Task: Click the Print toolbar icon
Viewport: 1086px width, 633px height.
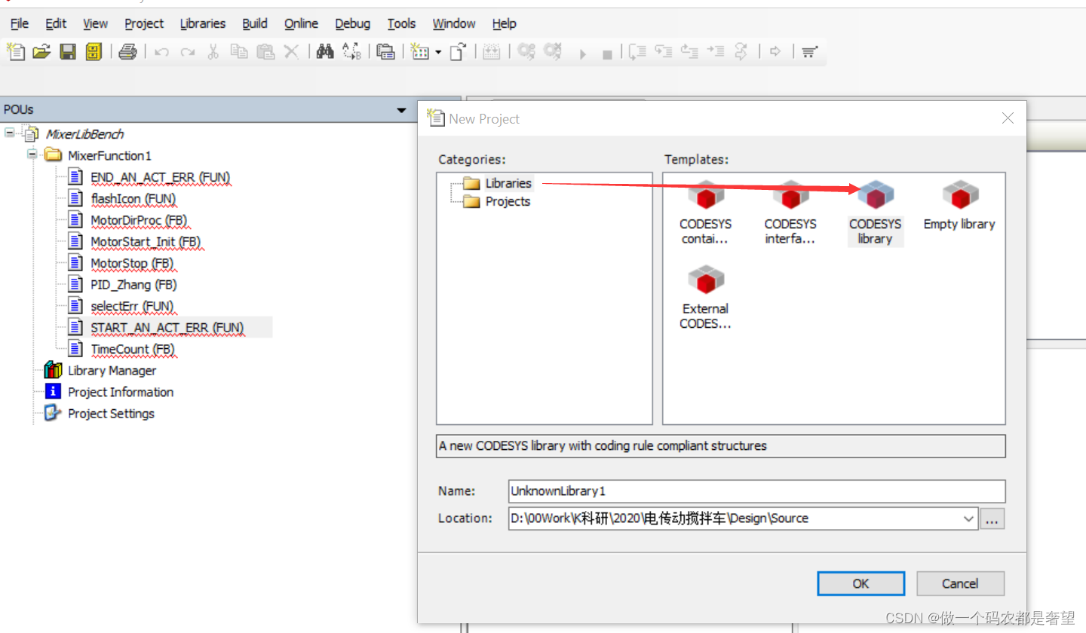Action: [x=127, y=52]
